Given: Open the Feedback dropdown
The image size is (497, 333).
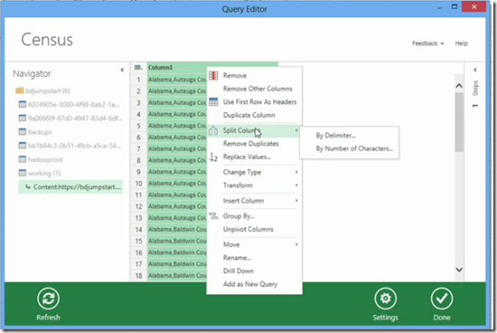Looking at the screenshot, I should (428, 43).
